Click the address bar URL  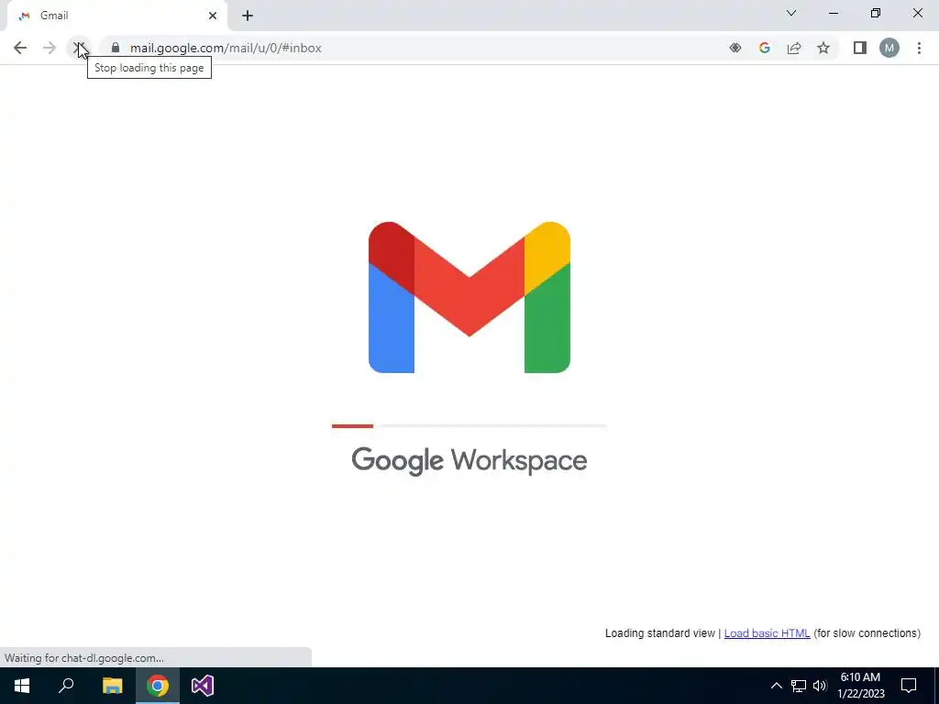(226, 48)
